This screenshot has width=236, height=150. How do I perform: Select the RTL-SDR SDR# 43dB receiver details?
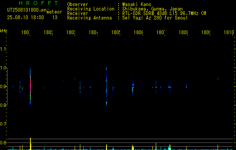(164, 13)
